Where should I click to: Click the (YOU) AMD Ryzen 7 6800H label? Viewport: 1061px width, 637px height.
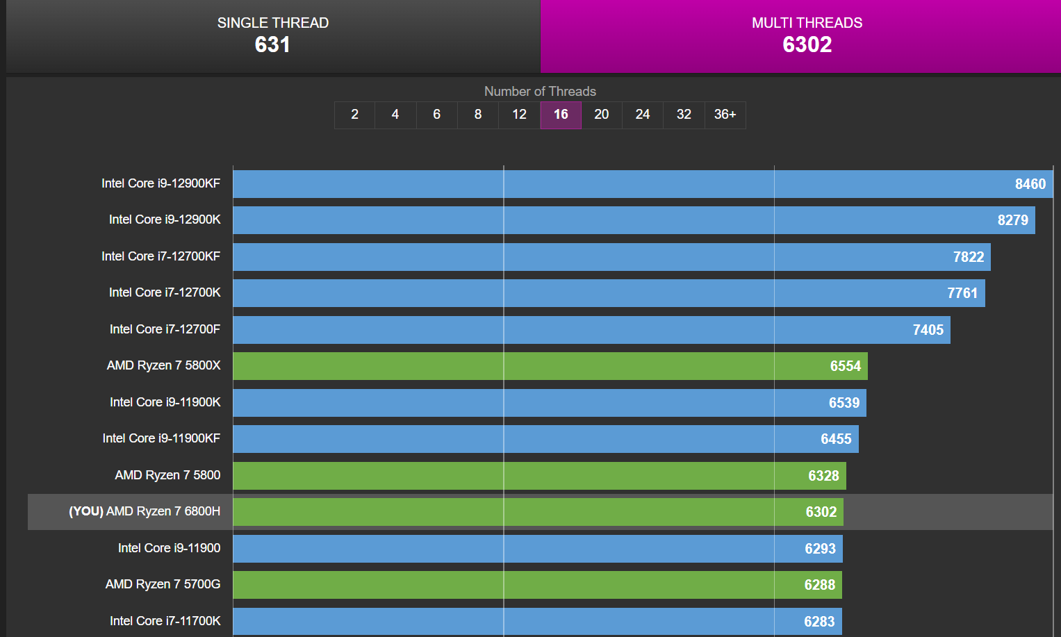[x=145, y=511]
